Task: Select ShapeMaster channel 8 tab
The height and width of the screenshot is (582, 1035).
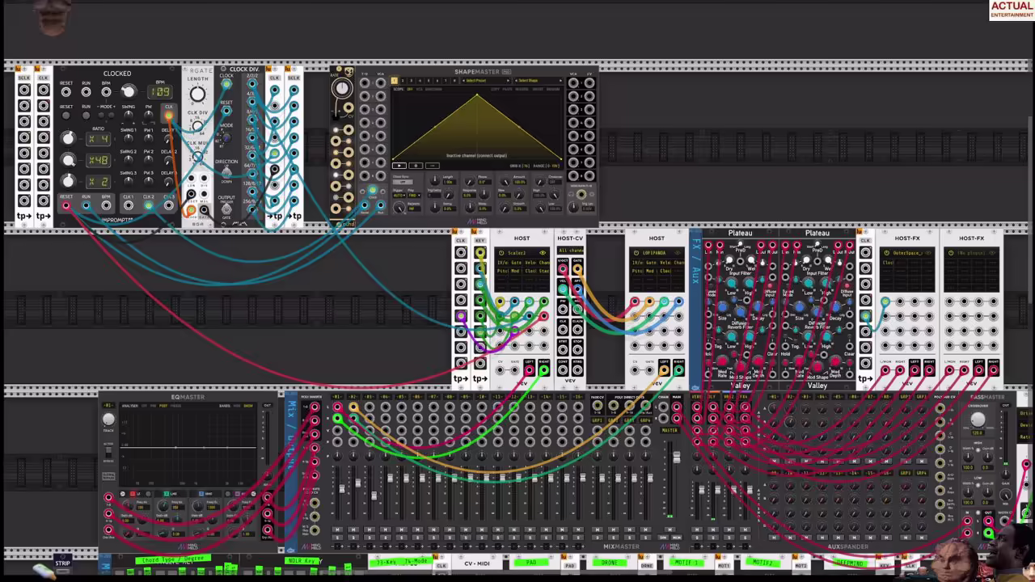Action: coord(454,81)
